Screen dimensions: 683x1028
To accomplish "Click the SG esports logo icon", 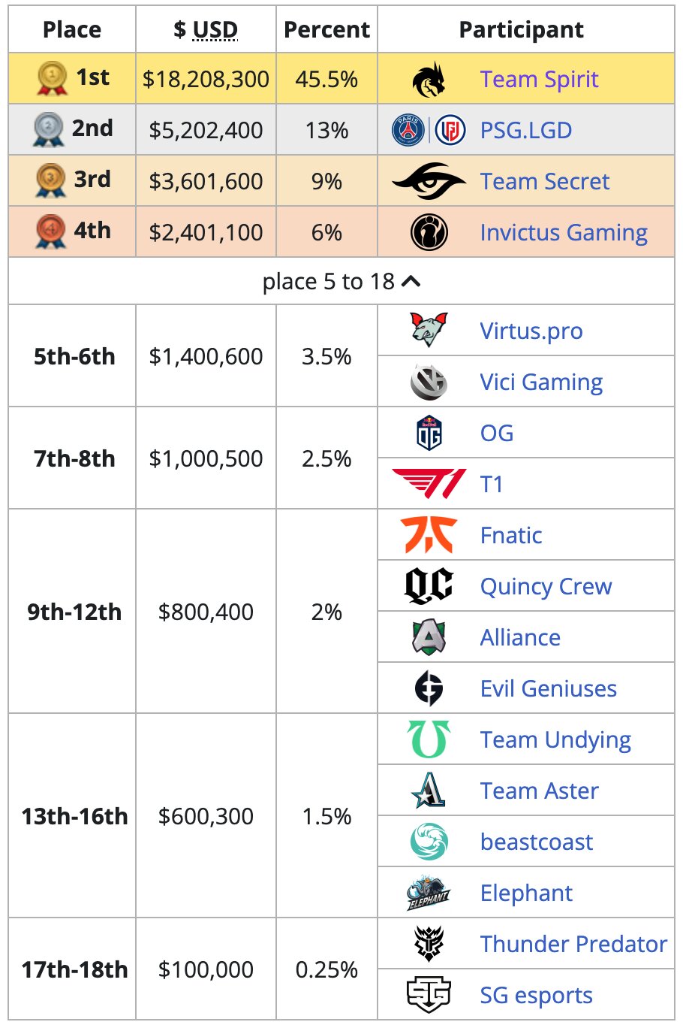I will (x=429, y=995).
